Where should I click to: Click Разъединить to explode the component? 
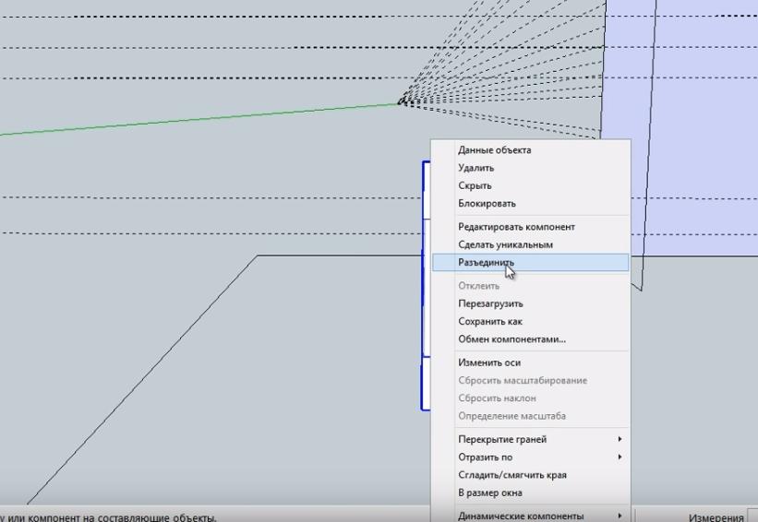point(486,263)
